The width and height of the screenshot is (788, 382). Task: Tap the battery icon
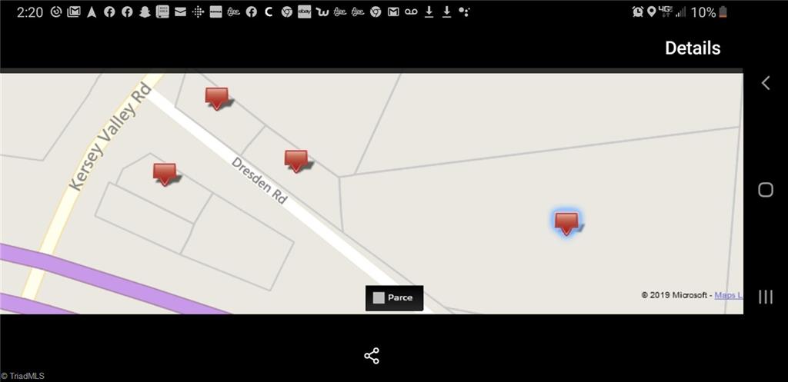pos(723,12)
